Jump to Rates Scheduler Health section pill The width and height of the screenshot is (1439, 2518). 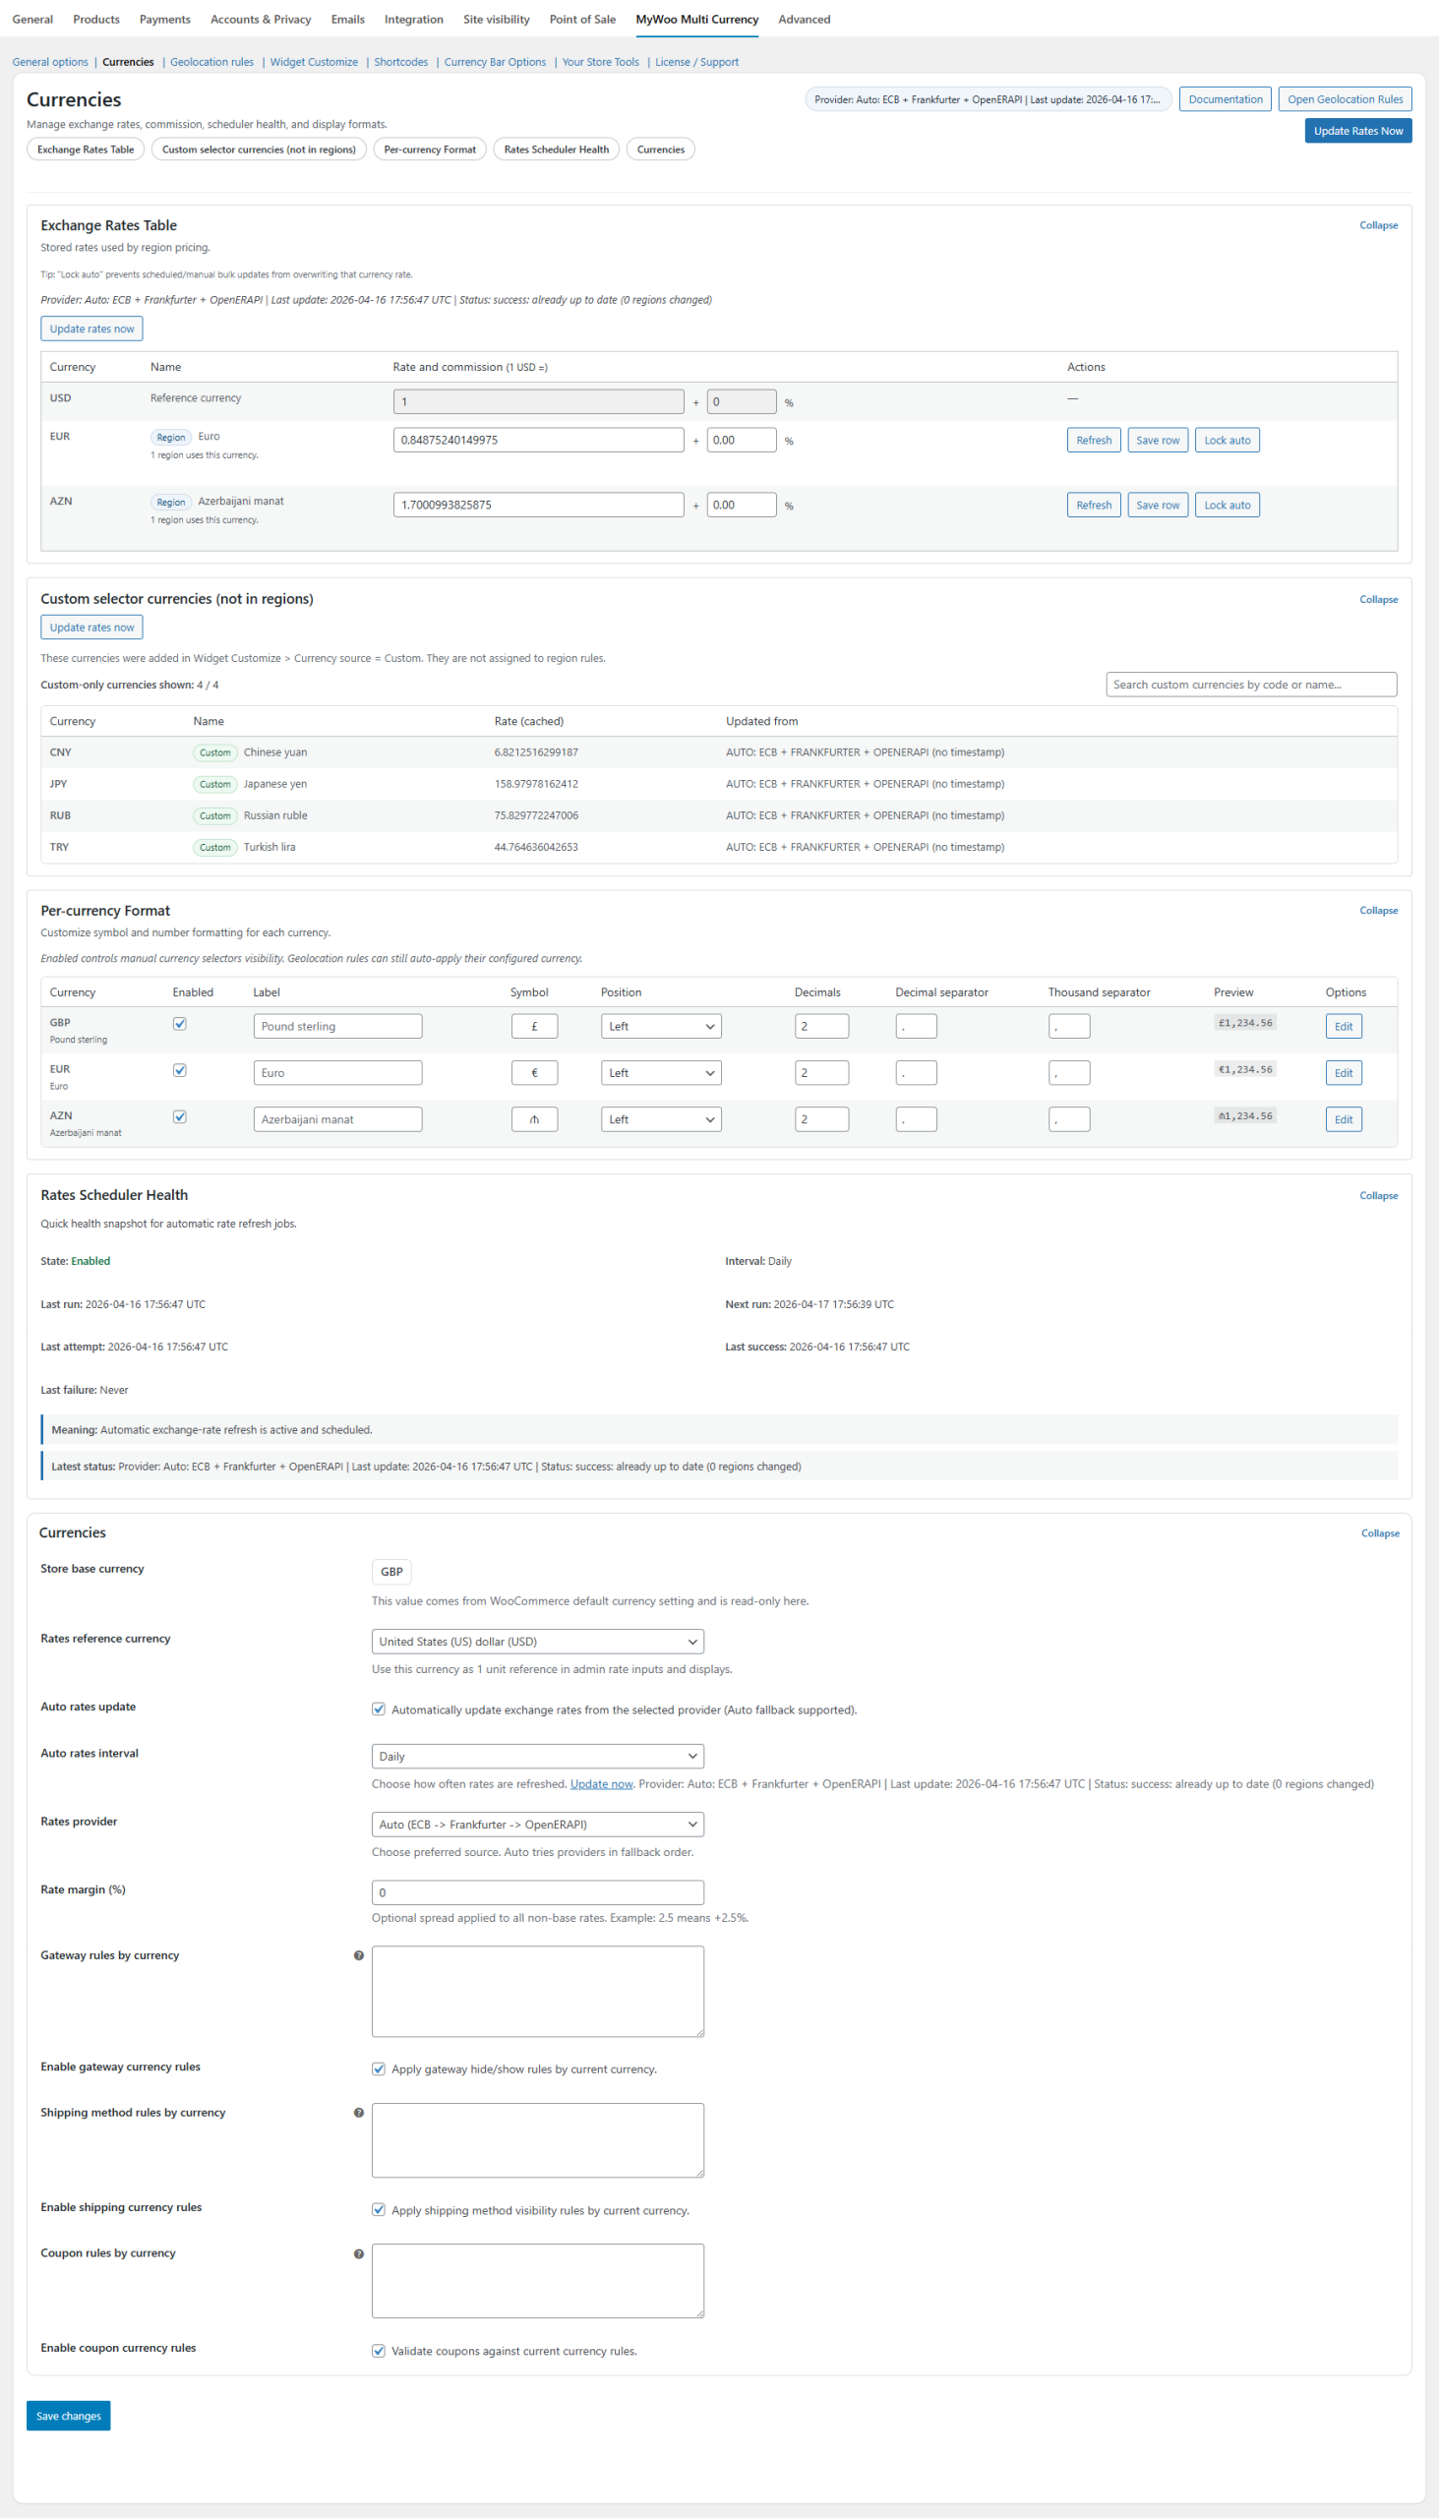pos(557,150)
